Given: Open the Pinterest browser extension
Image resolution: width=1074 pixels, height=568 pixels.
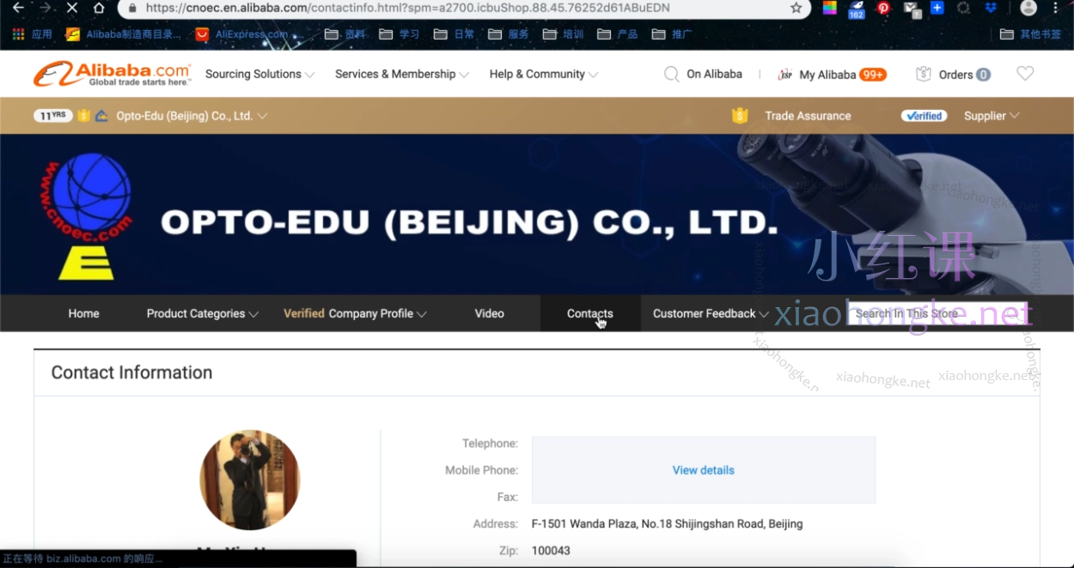Looking at the screenshot, I should 883,8.
